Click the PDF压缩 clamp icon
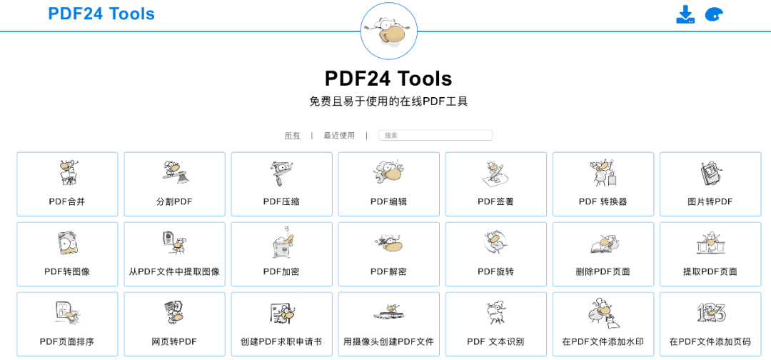Screen dimensions: 771x360 pyautogui.click(x=282, y=173)
